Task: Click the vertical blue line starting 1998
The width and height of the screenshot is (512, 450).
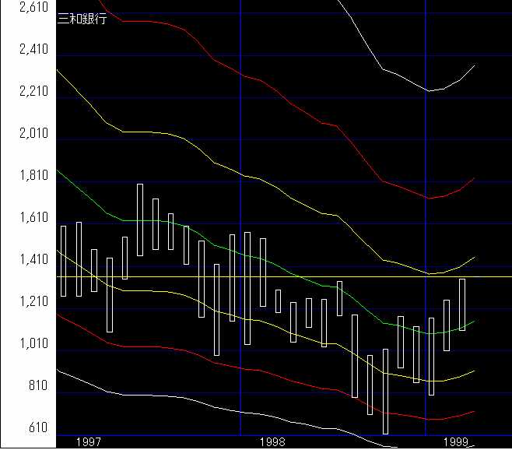Action: pos(240,117)
